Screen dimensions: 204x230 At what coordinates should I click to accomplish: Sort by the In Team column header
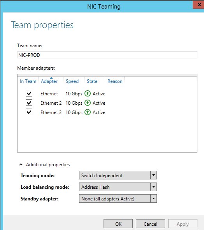pos(28,81)
